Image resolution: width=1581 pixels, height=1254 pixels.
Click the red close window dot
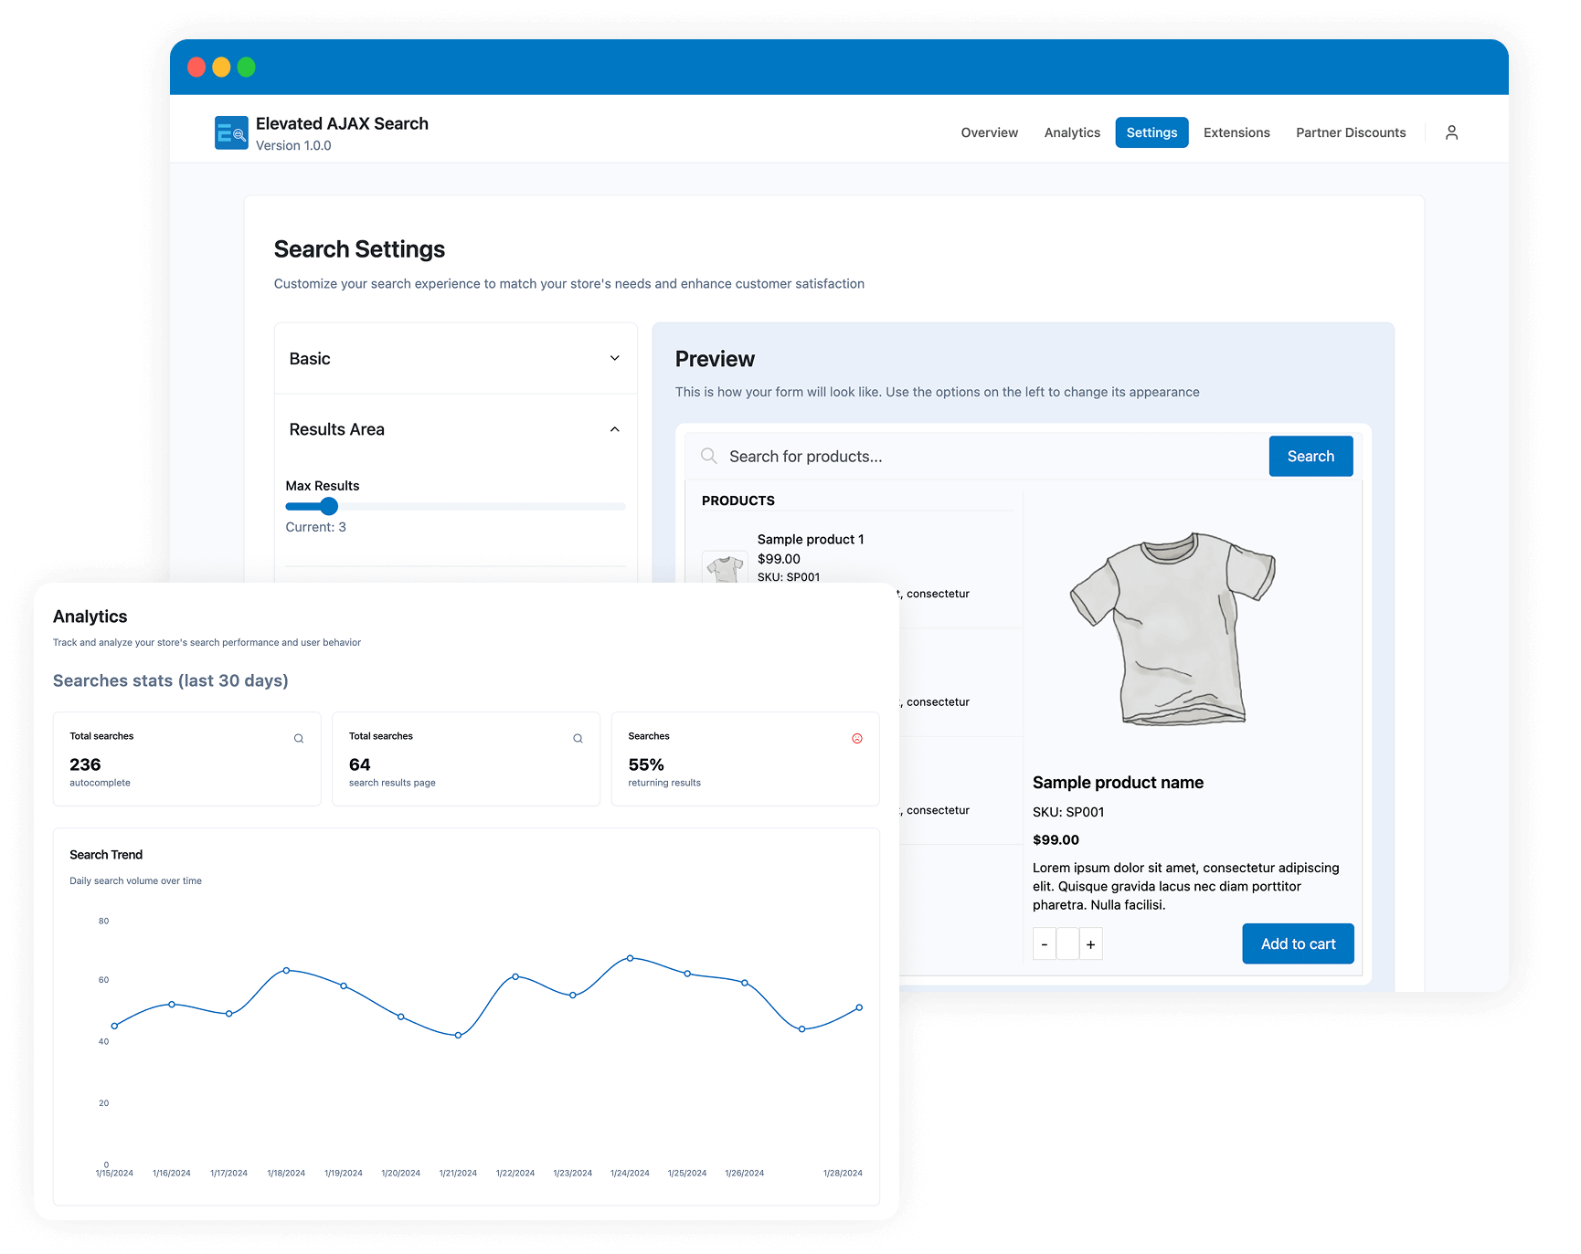coord(196,67)
